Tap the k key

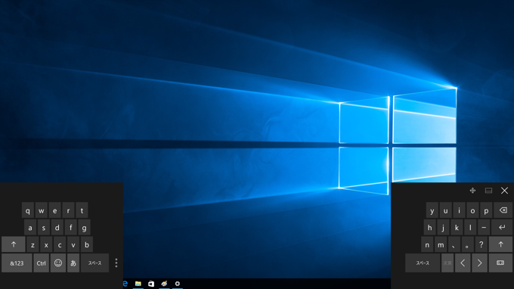click(457, 227)
